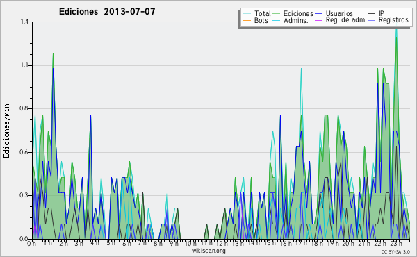
Task: Click the chart title 'Ediciones 2013-07-07'
Action: (107, 12)
